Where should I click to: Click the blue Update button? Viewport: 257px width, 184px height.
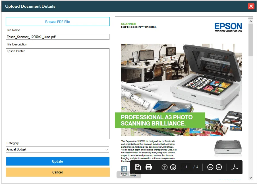coord(58,161)
